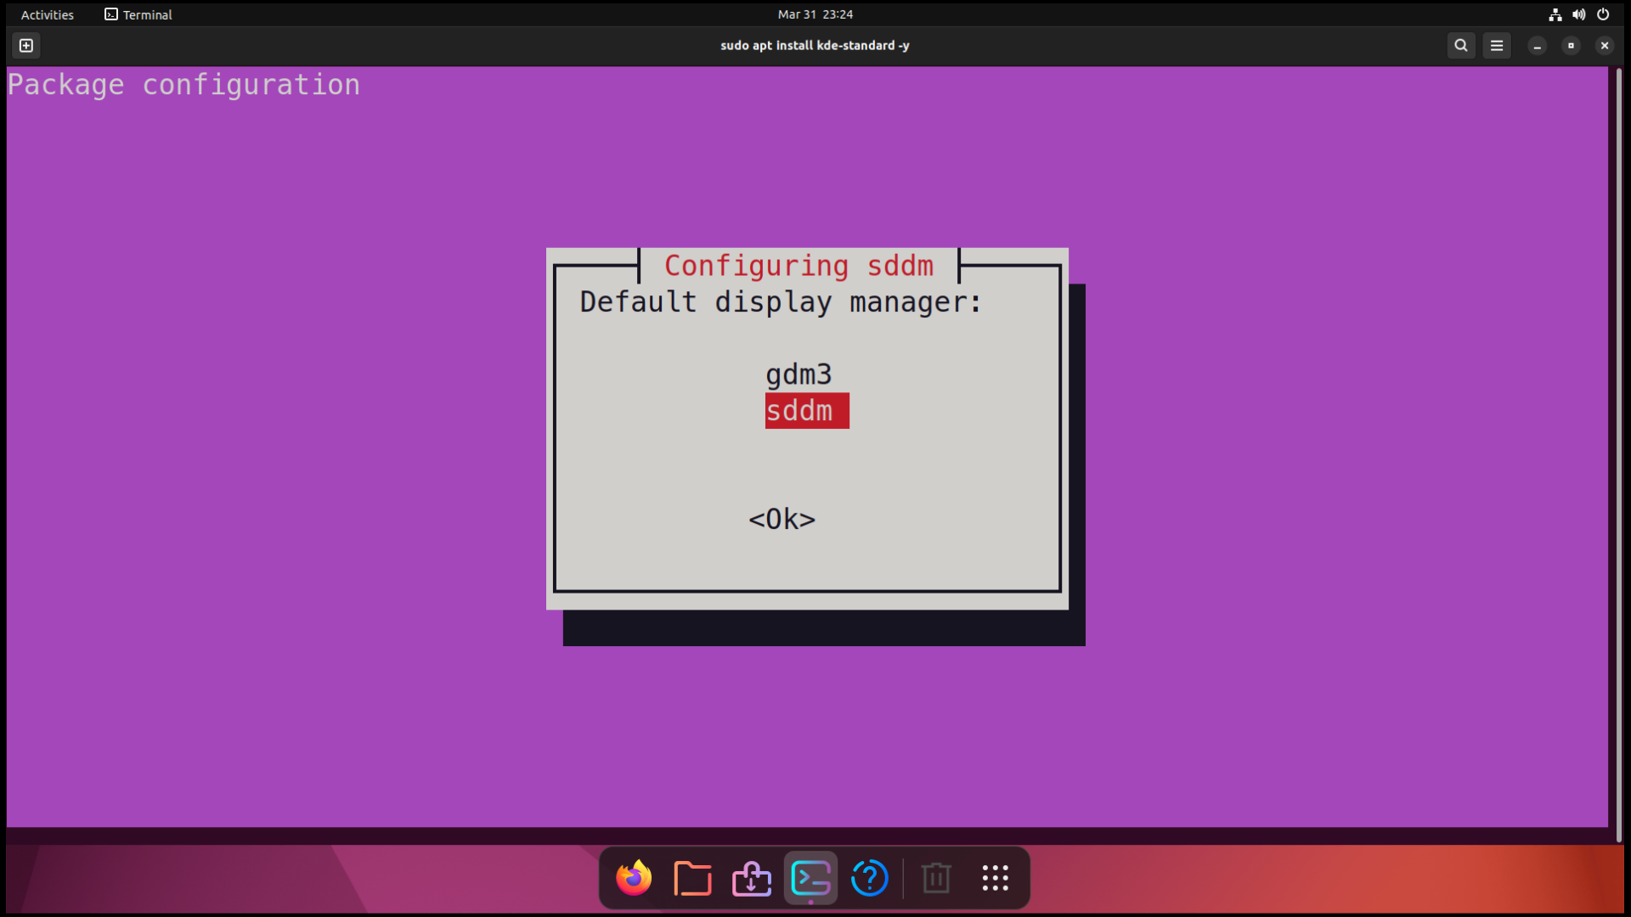
Task: Open the network status icon
Action: point(1555,14)
